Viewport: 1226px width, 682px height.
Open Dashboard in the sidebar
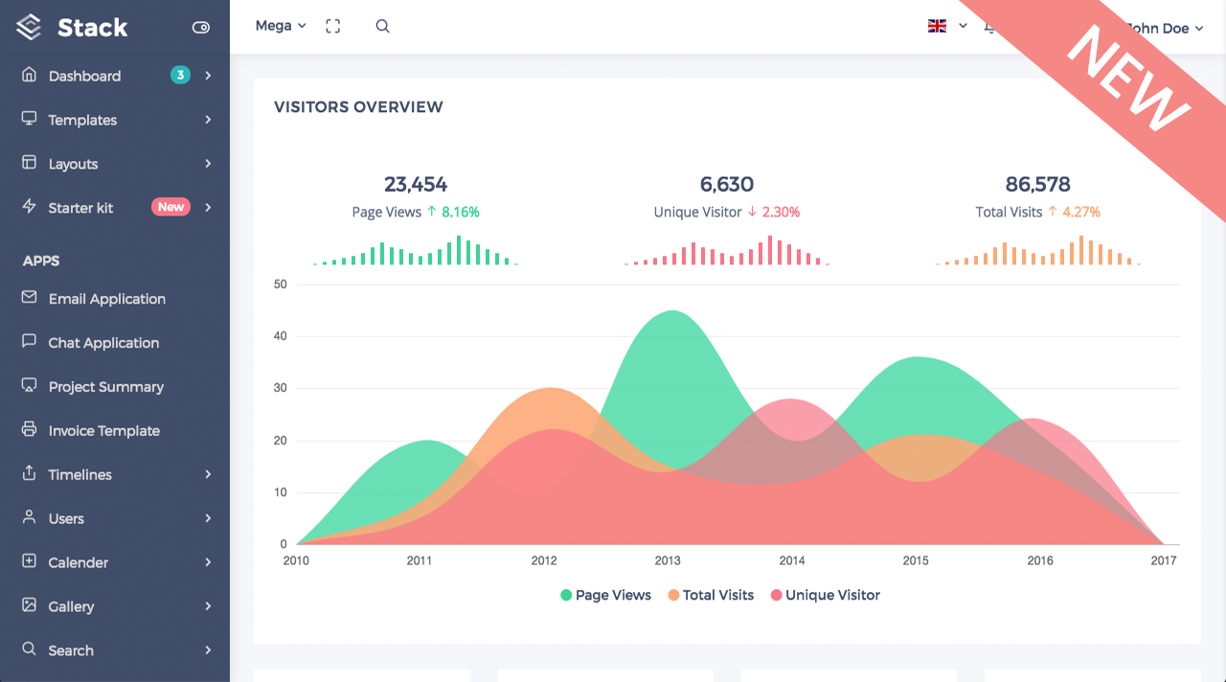tap(84, 76)
